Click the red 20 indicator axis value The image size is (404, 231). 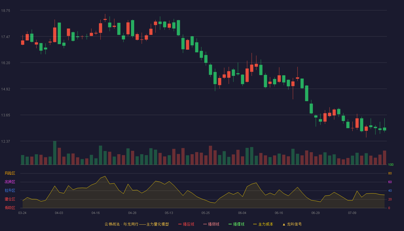390,200
